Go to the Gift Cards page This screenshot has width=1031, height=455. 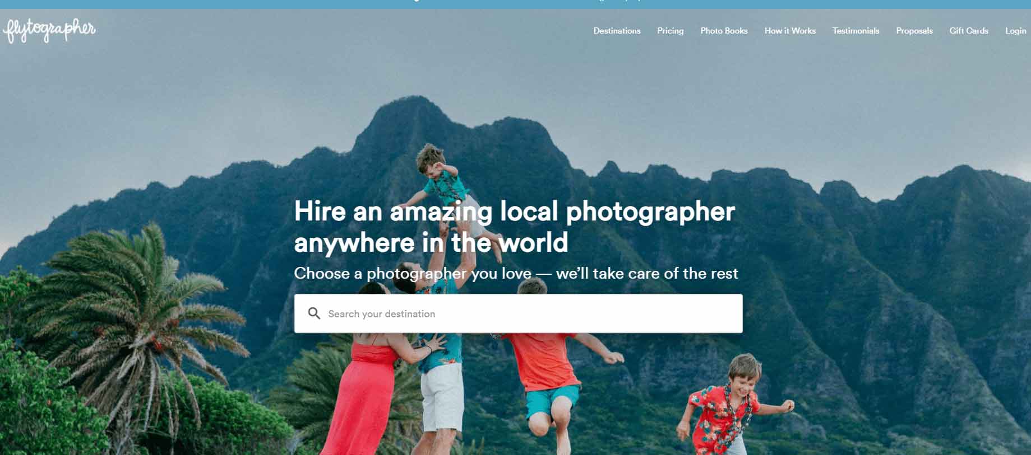[x=969, y=31]
